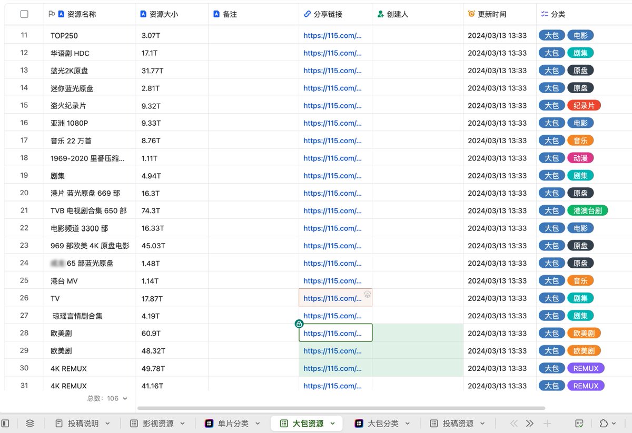The height and width of the screenshot is (433, 632).
Task: Click the multi-select icon beside 分类 header
Action: (x=544, y=14)
